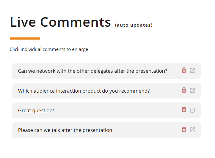This screenshot has height=158, width=215.
Task: Enlarge the 'Which audience interaction product' comment text
Action: pos(84,91)
